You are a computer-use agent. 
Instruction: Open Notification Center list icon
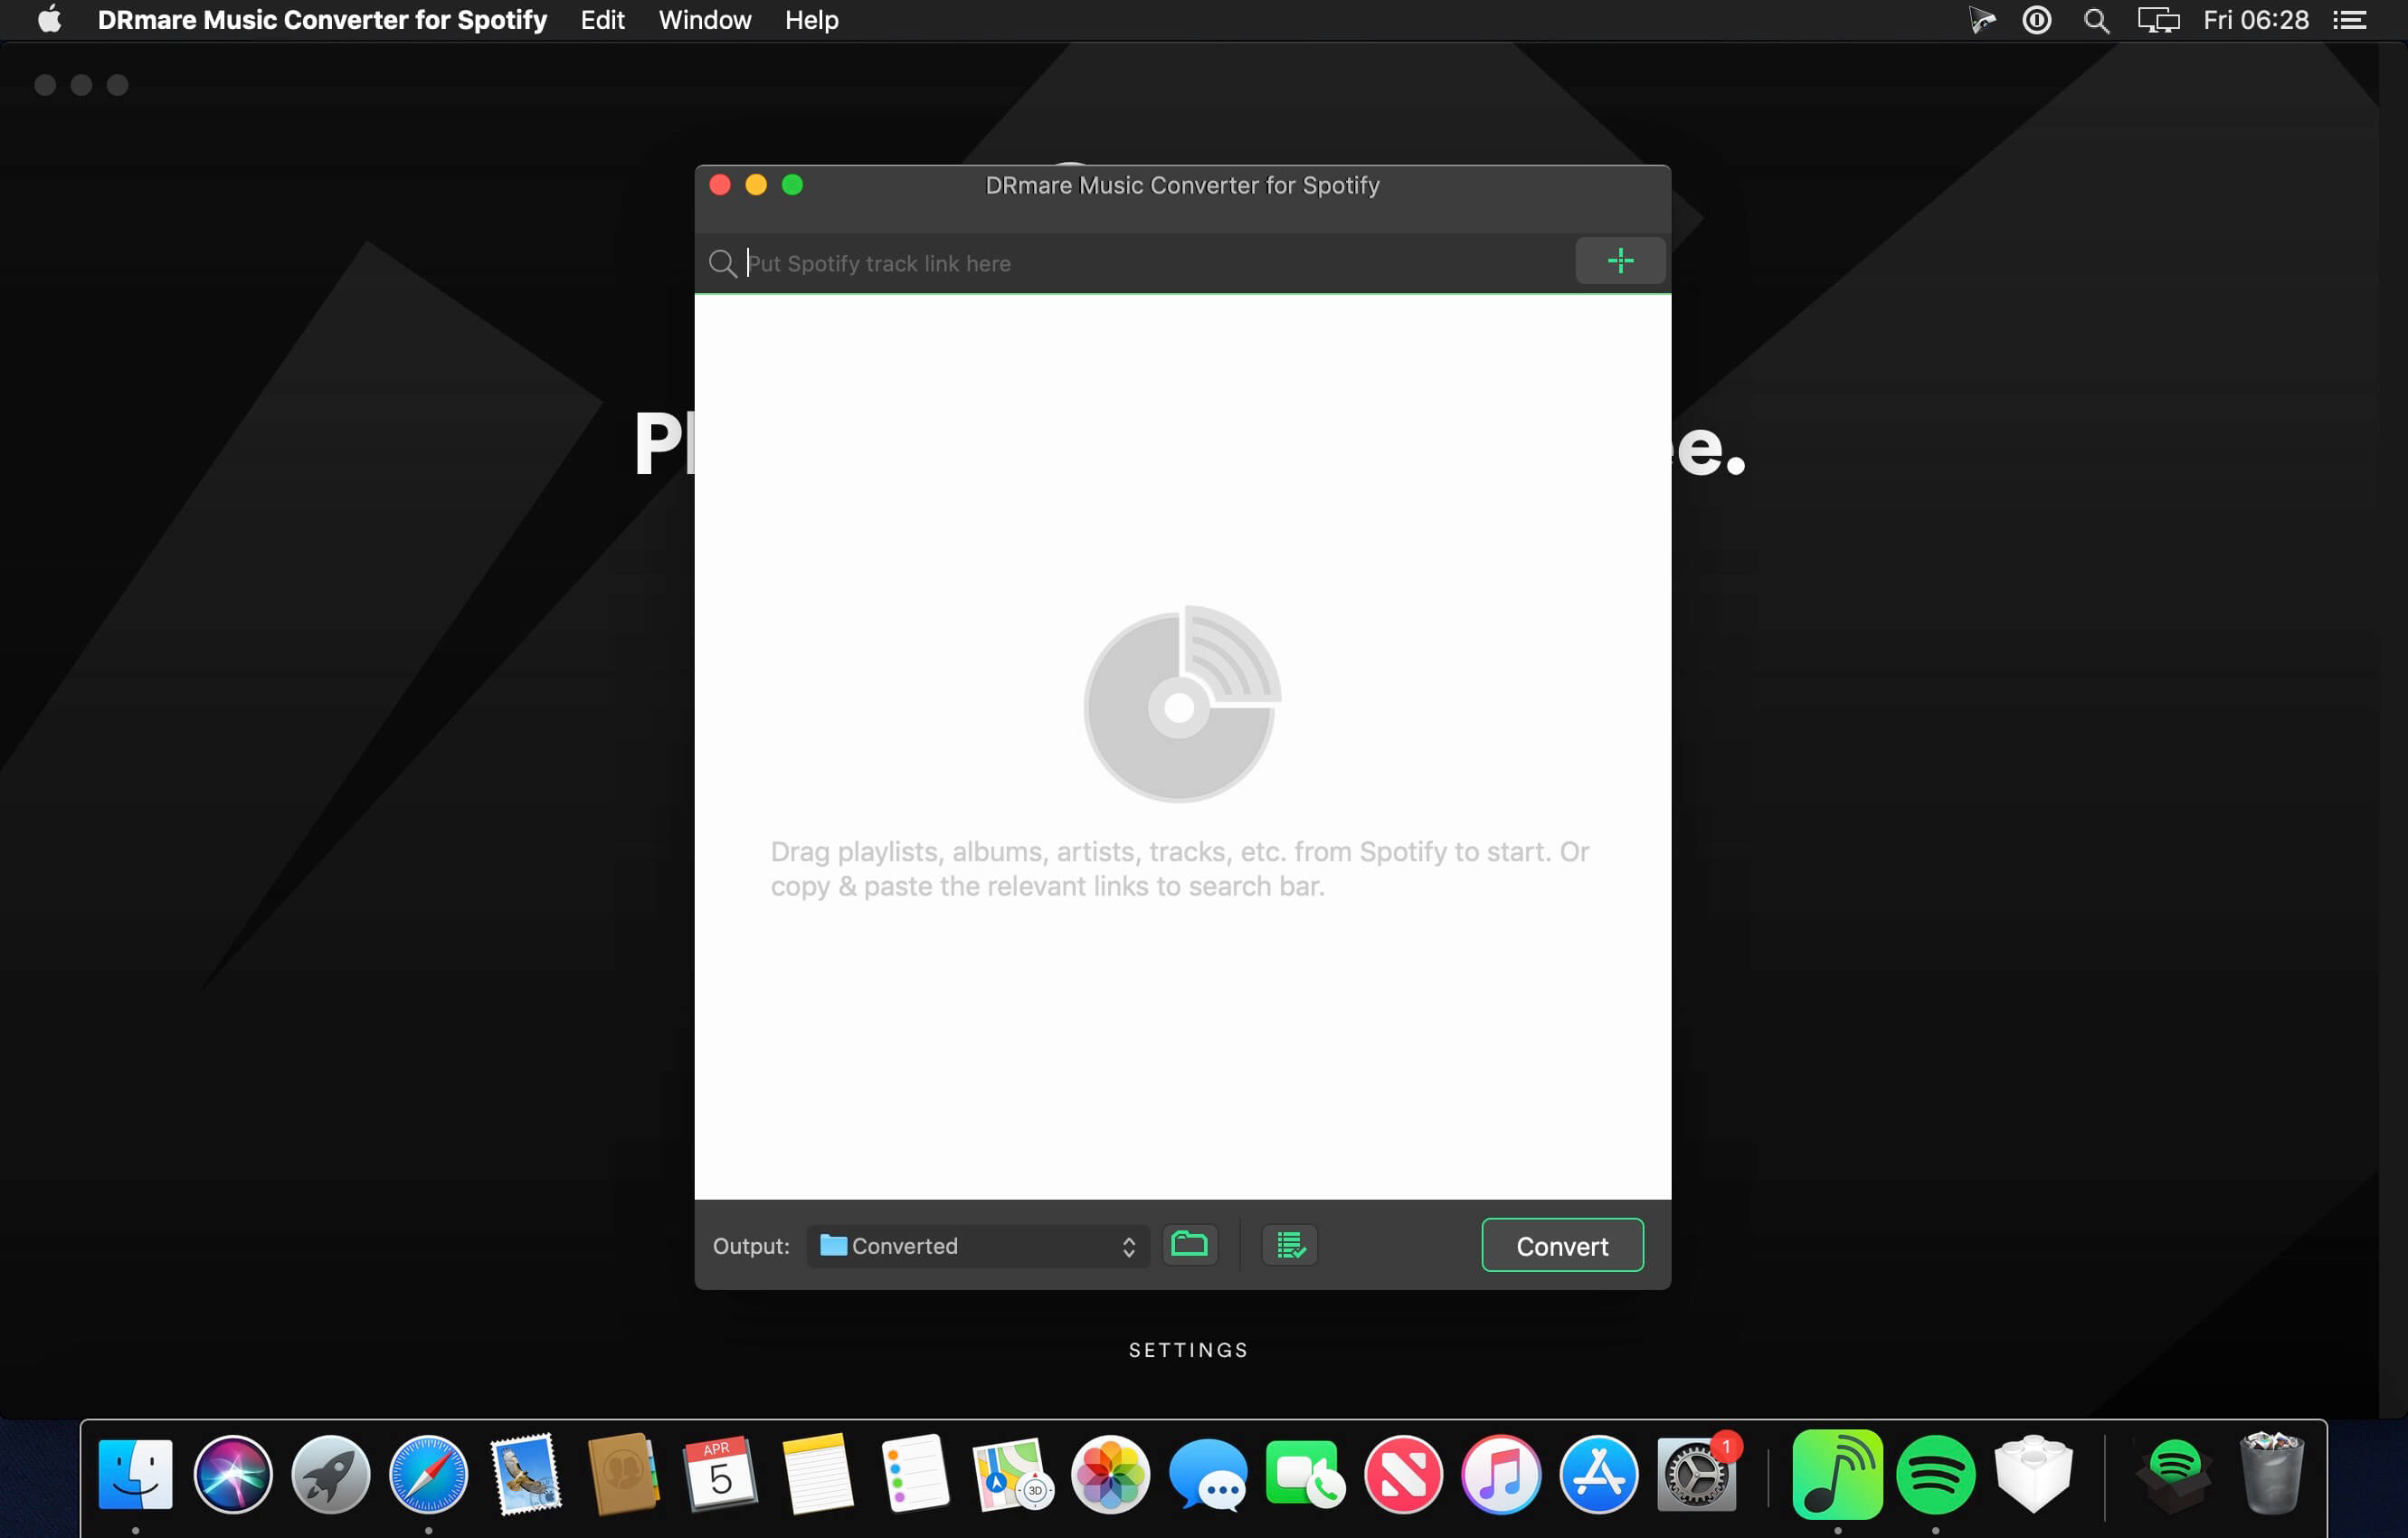tap(2350, 20)
